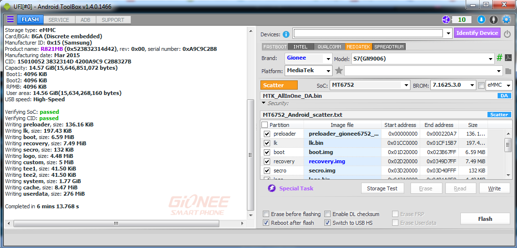This screenshot has width=517, height=248.
Task: Enable Erase before flashing
Action: click(x=266, y=214)
